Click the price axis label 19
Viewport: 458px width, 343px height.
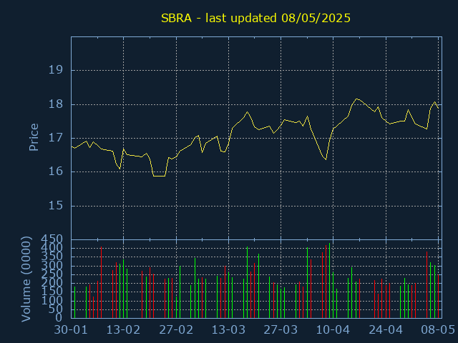(56, 70)
